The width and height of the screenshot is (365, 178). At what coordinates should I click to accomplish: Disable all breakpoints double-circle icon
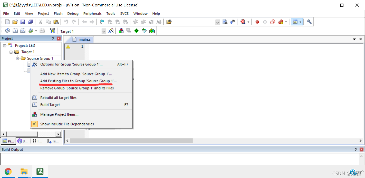pyautogui.click(x=273, y=22)
